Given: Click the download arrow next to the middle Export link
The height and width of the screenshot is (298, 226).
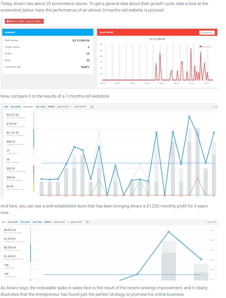Looking at the screenshot, I should (x=213, y=106).
